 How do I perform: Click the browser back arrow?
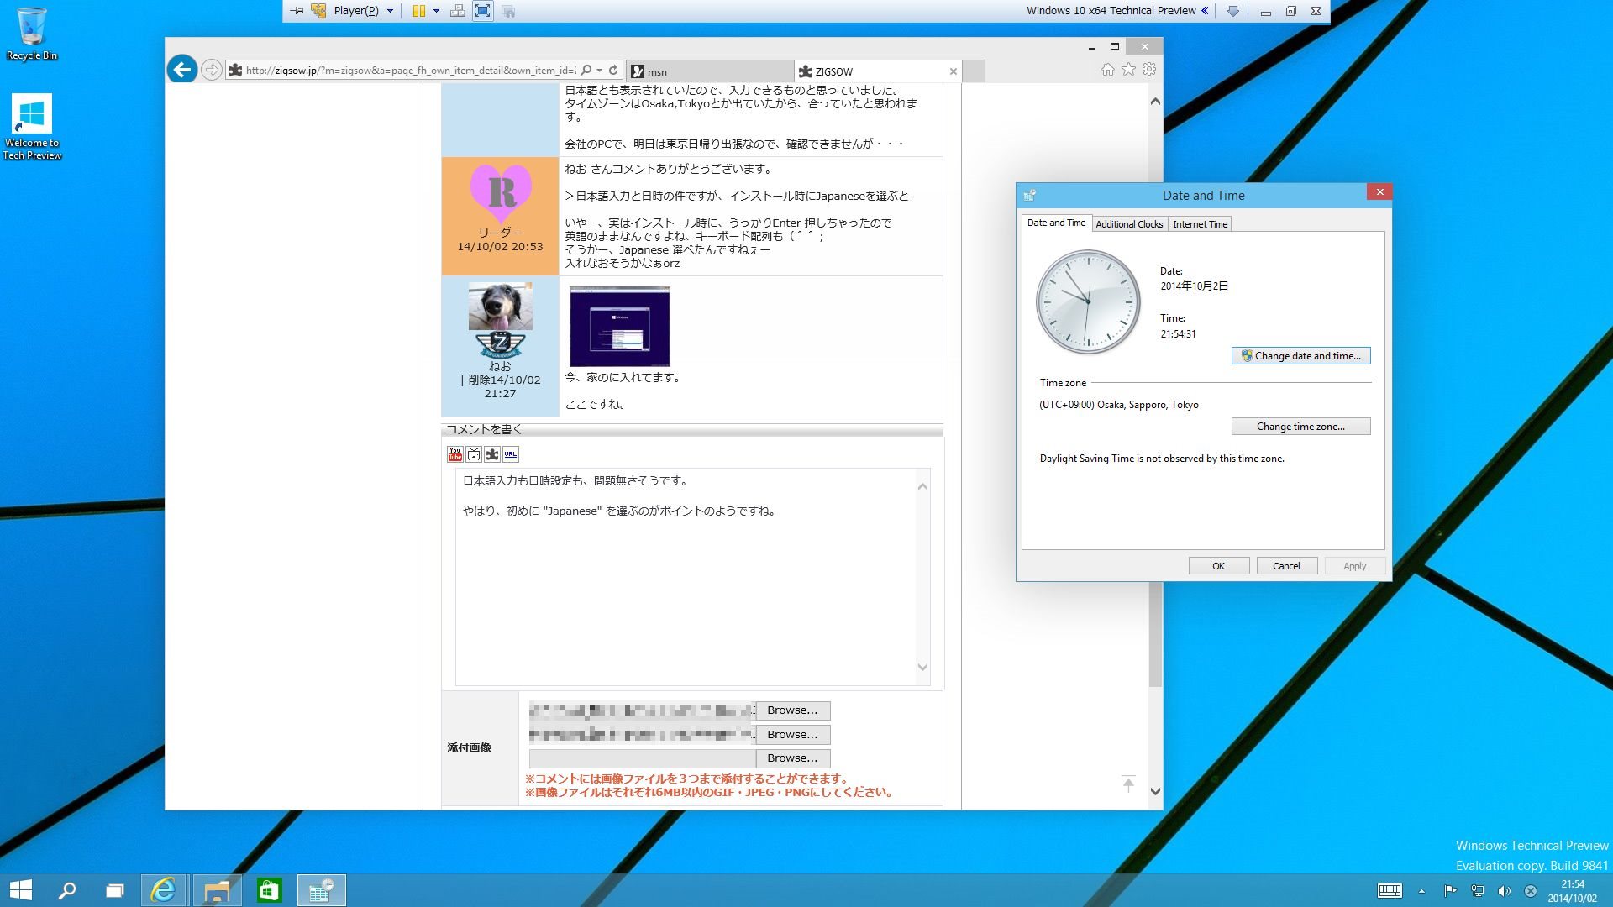click(181, 70)
